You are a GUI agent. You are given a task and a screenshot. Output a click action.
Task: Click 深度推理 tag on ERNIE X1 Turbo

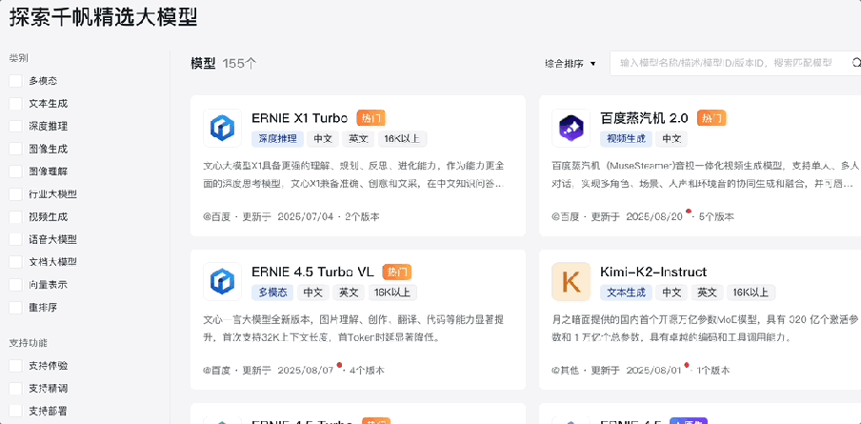pos(278,139)
